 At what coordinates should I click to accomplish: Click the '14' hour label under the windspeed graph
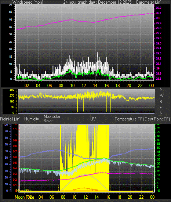pos(95,86)
